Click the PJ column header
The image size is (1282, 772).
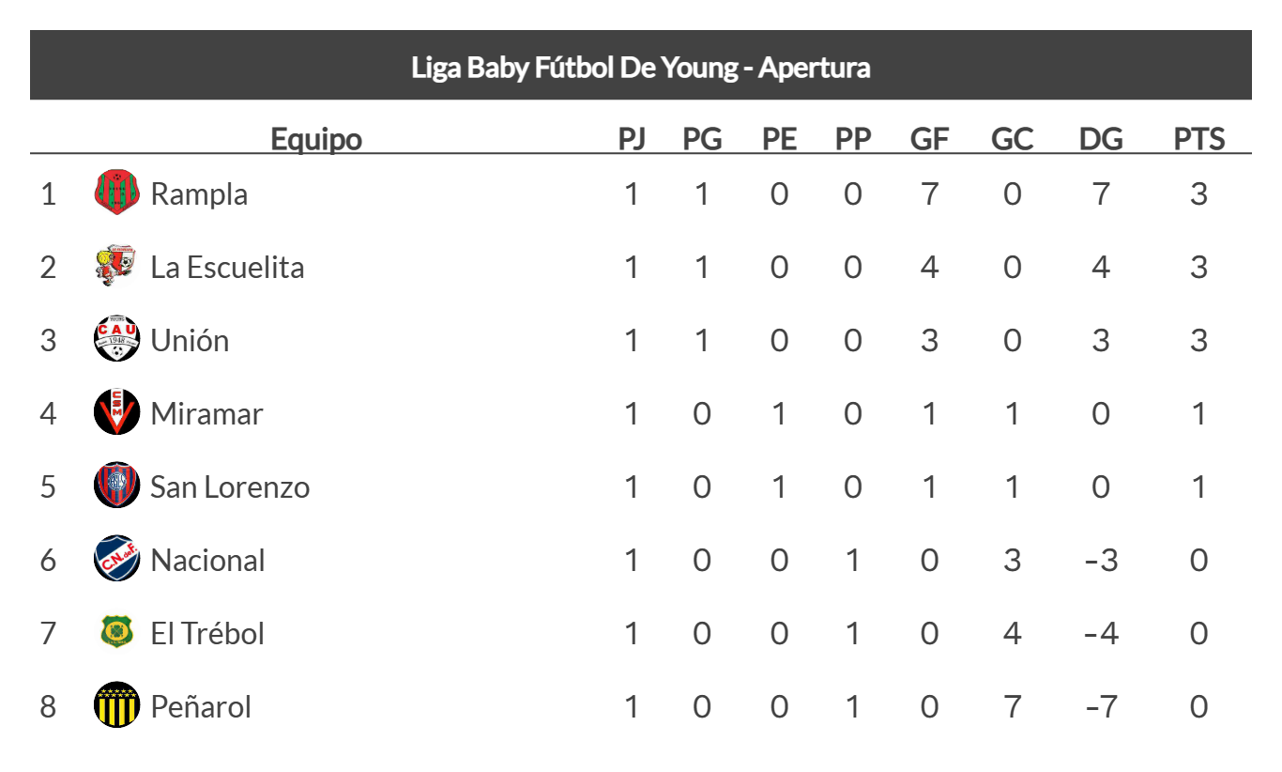click(632, 139)
